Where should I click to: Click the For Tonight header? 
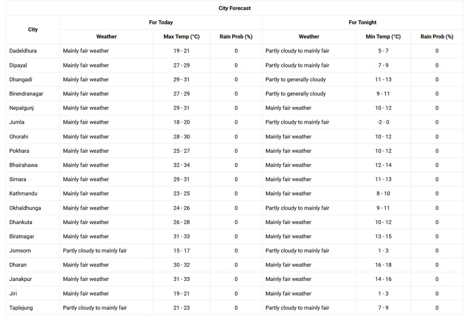(362, 23)
